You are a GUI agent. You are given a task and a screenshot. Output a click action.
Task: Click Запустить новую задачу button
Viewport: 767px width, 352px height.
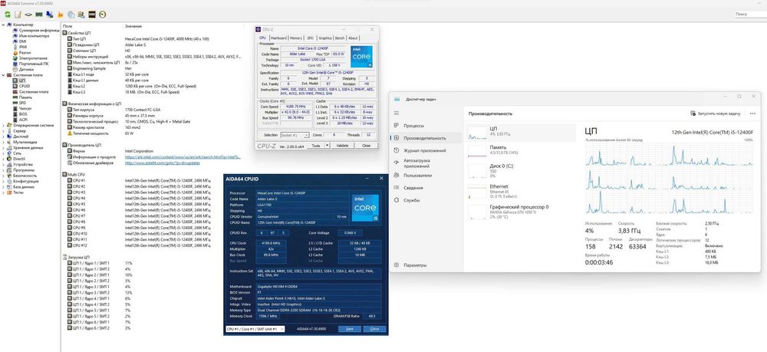click(715, 113)
